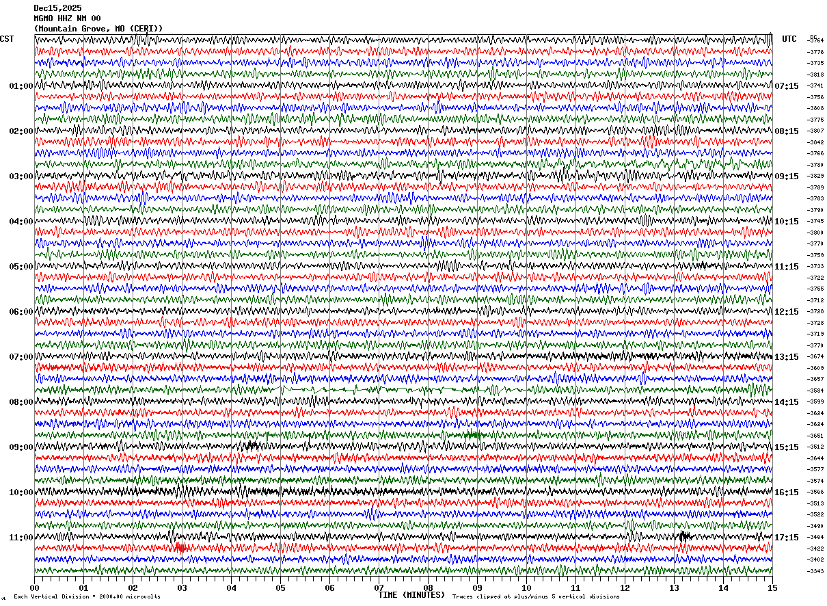Viewport: 827px width, 606px height.
Task: Click the Dec15,2025 date header
Action: pos(57,8)
